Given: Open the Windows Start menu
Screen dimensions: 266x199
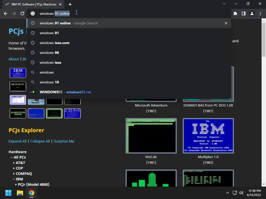Looking at the screenshot, I should (x=8, y=193).
